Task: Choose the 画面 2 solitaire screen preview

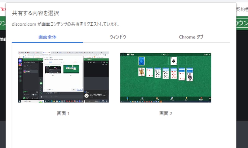Action: (166, 77)
